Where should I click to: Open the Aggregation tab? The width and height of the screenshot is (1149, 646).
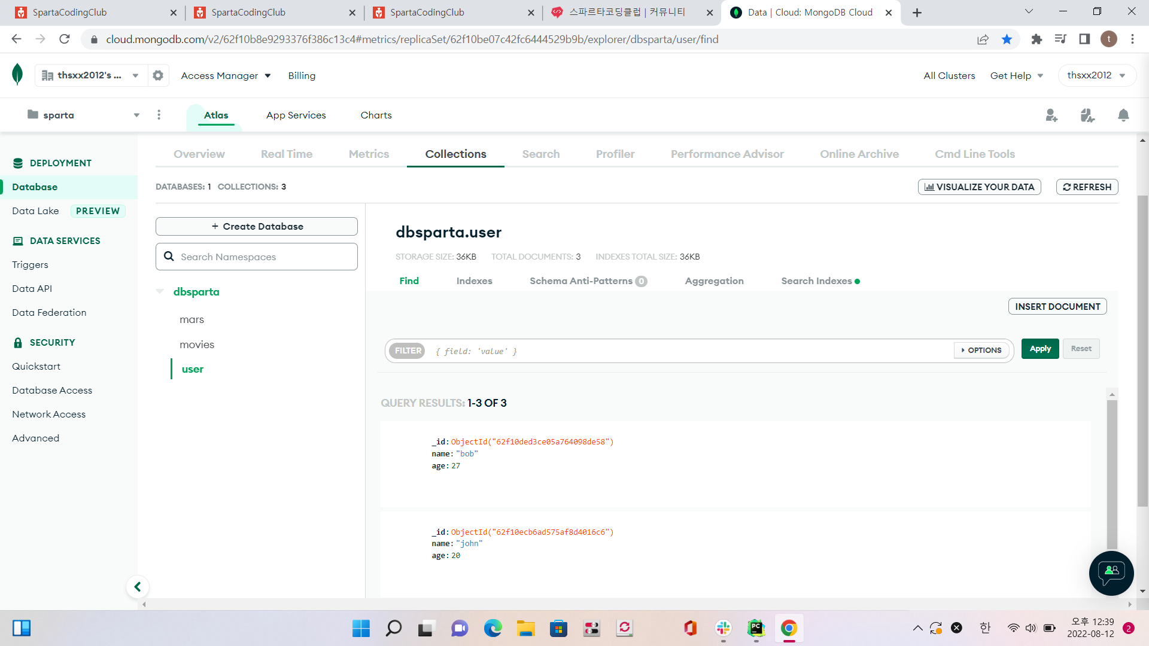click(714, 281)
